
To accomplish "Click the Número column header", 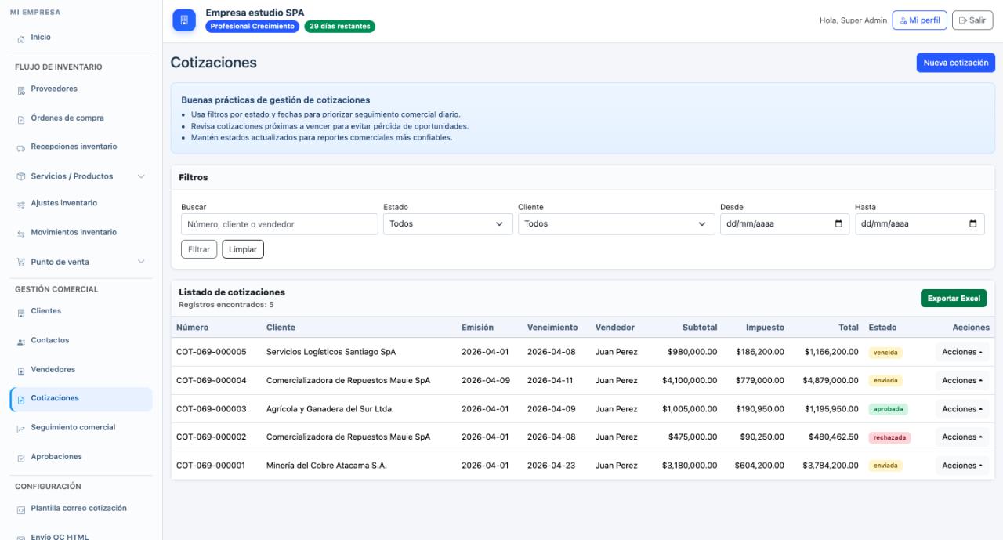I will [x=193, y=328].
